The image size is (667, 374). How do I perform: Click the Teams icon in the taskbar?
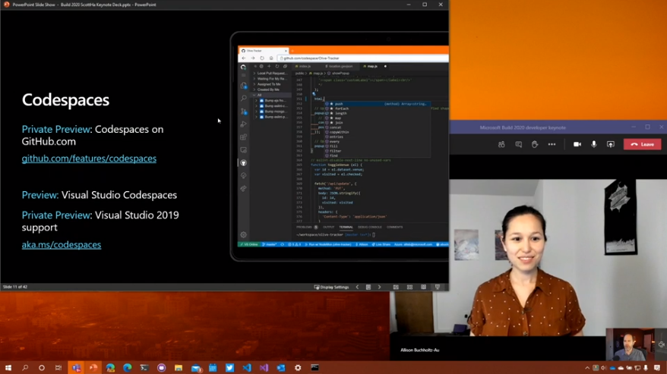pyautogui.click(x=76, y=368)
